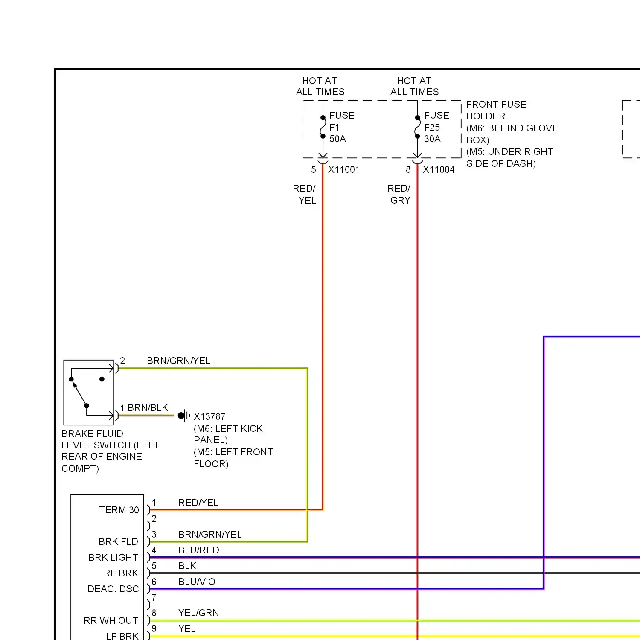Click the BRN/GRN/YEL label at pin 3
The image size is (640, 640).
pyautogui.click(x=210, y=535)
